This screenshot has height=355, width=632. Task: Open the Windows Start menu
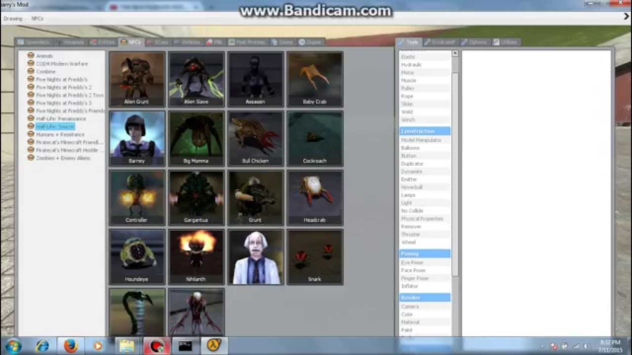[x=13, y=346]
